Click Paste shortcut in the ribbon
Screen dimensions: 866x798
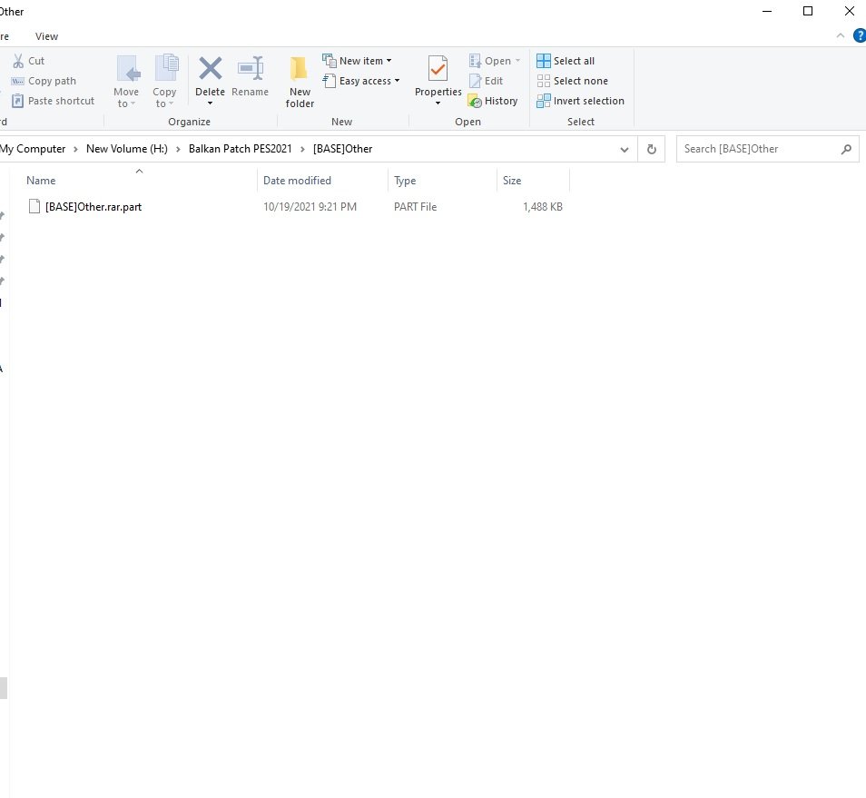point(53,101)
